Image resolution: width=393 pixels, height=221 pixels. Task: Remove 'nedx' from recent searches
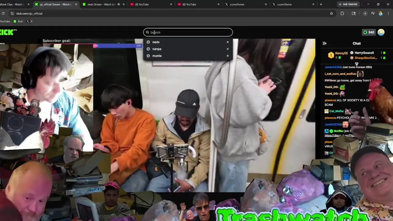[228, 42]
